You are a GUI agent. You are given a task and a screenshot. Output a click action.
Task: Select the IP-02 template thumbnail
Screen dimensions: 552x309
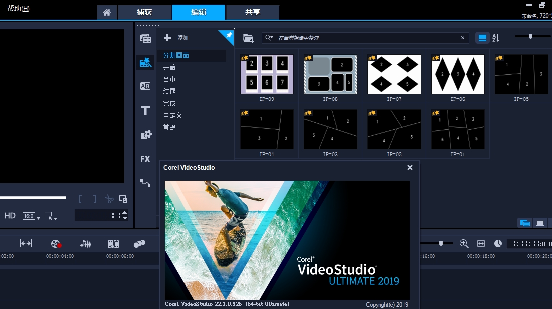(x=394, y=129)
